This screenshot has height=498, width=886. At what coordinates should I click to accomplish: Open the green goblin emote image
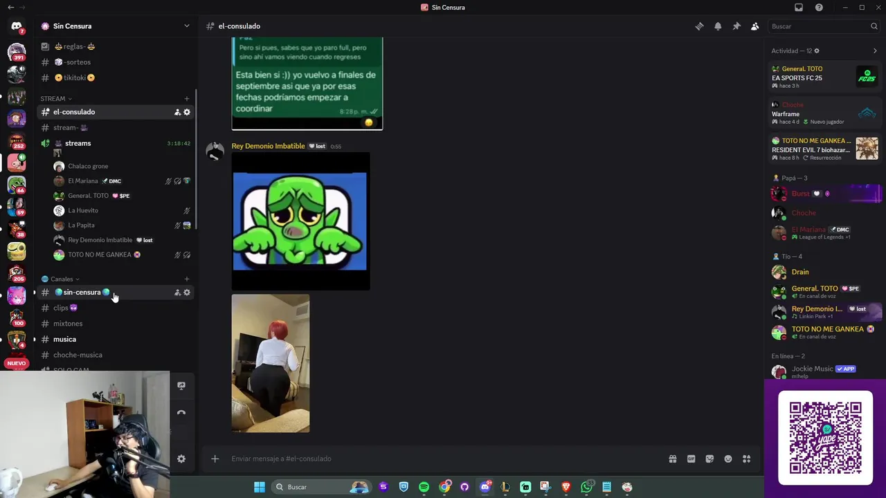300,221
